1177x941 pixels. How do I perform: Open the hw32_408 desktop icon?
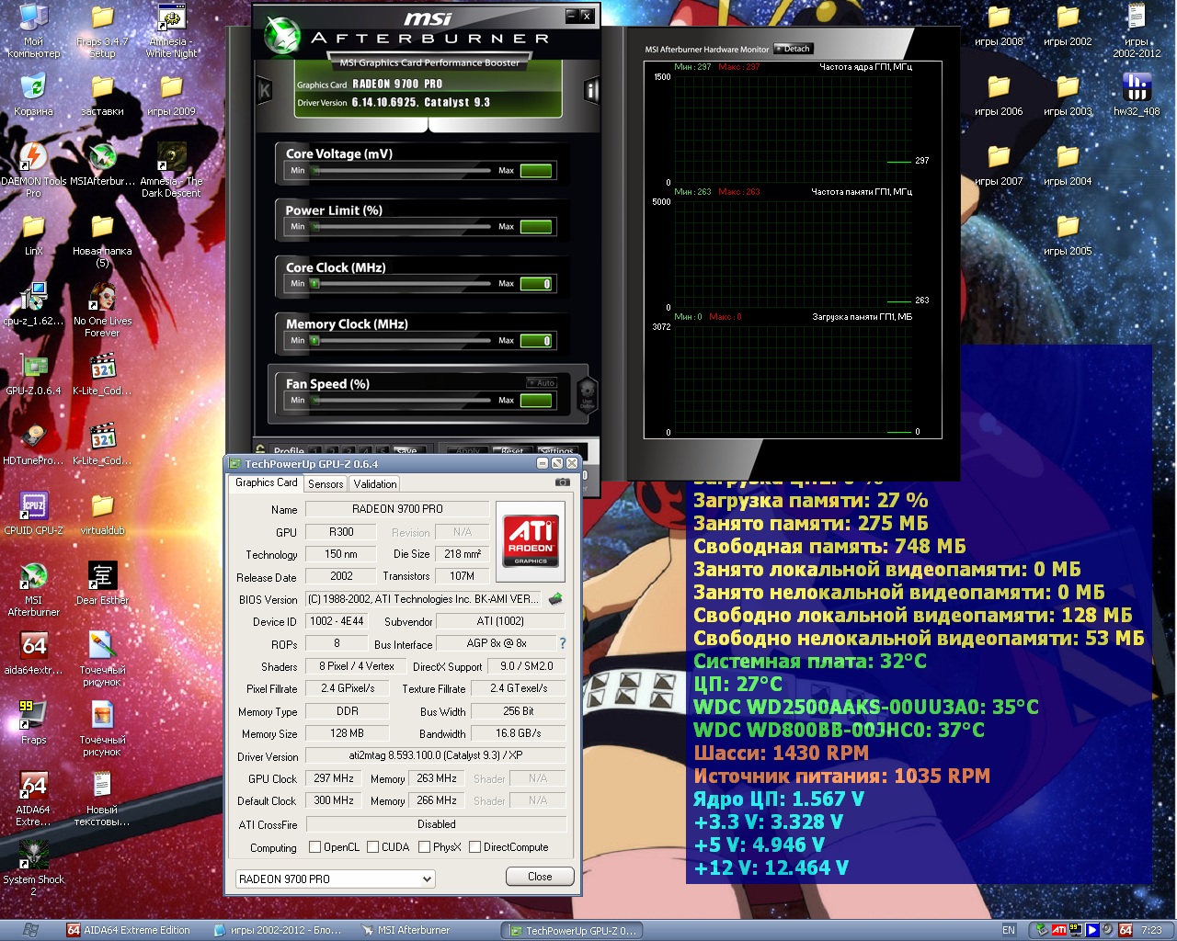pos(1137,96)
